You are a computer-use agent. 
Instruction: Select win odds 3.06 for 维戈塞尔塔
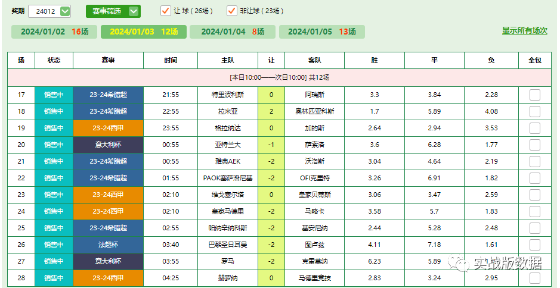(375, 195)
